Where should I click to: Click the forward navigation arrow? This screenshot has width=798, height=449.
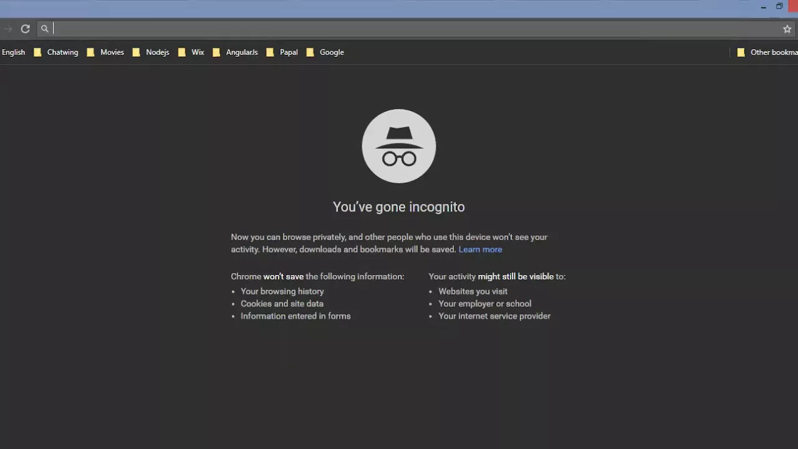(x=7, y=29)
